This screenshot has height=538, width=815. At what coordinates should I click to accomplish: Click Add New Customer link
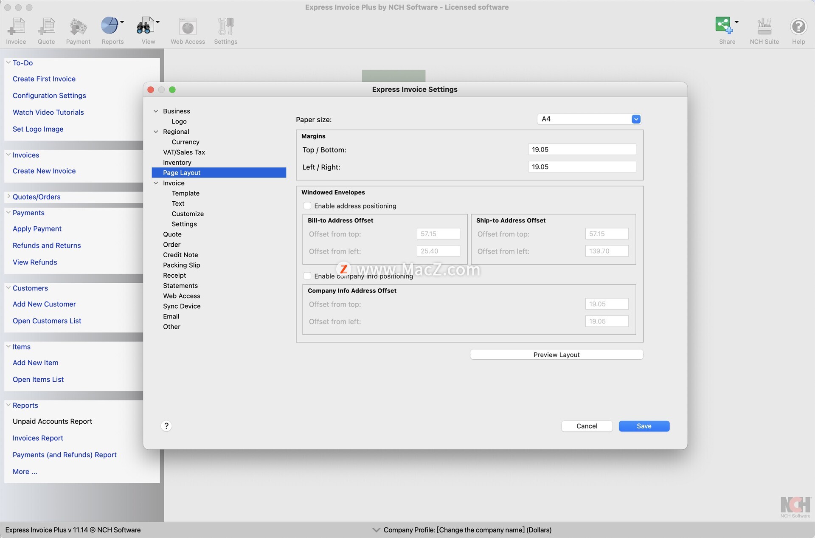(44, 304)
